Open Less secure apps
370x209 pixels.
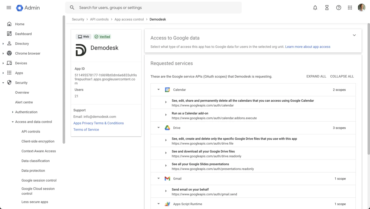coord(35,202)
